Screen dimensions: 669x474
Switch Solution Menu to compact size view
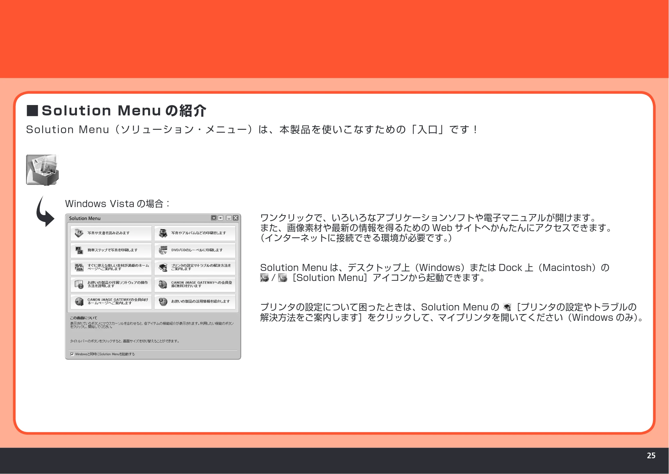[221, 218]
